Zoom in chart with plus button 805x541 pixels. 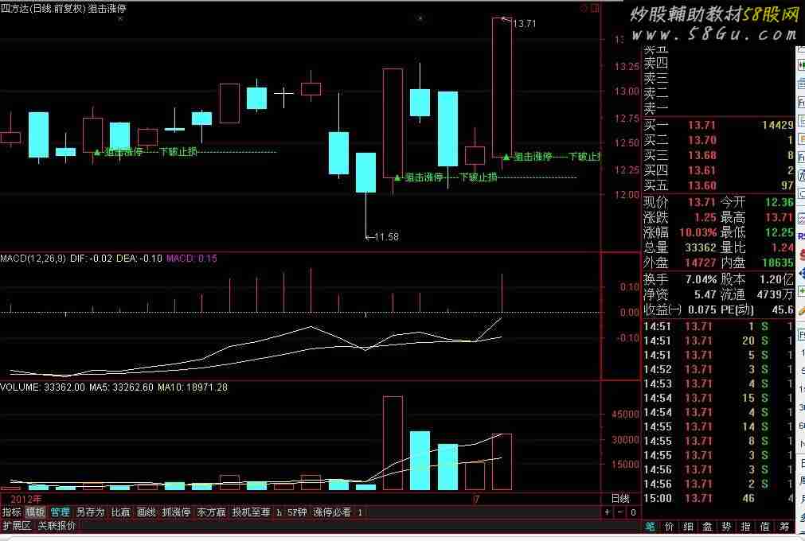click(608, 512)
